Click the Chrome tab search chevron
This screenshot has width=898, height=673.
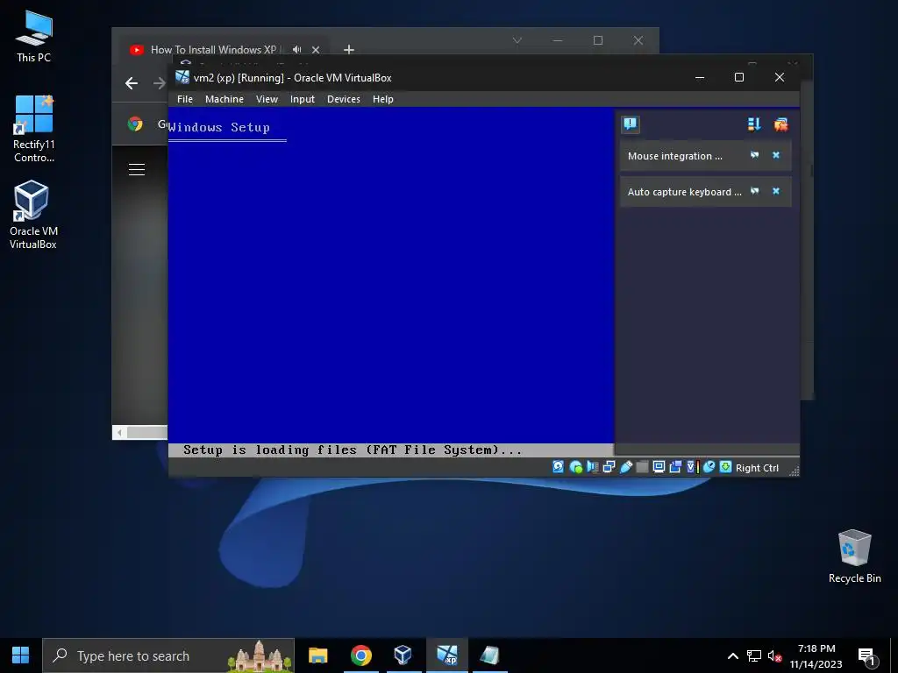pyautogui.click(x=517, y=40)
